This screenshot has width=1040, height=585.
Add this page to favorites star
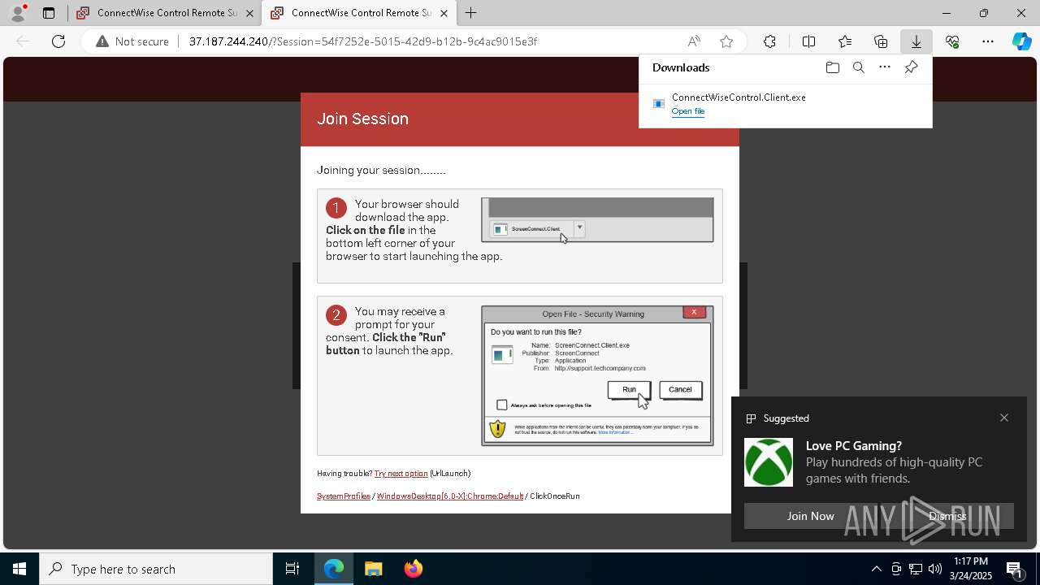point(726,41)
